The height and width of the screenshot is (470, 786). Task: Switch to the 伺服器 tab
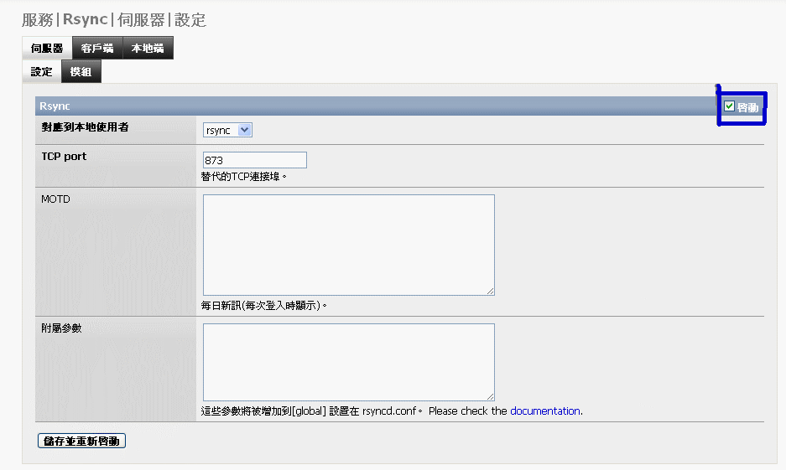click(47, 48)
